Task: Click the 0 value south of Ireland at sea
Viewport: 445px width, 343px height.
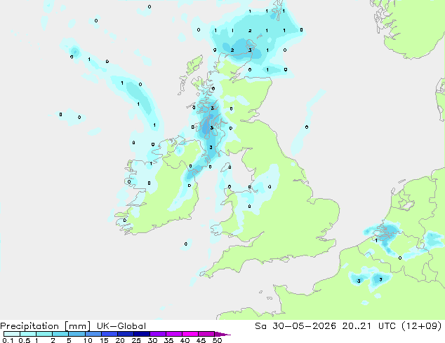Action: [185, 244]
